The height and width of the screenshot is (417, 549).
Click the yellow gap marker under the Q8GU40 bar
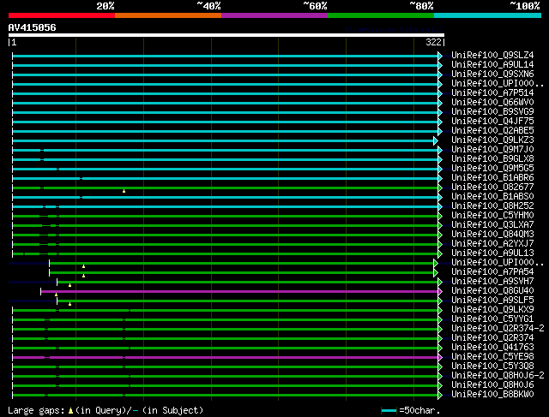point(56,295)
